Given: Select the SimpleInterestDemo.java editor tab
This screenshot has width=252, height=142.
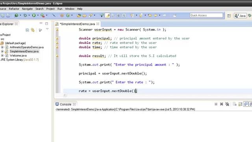Looking at the screenshot, I should click(x=77, y=24).
